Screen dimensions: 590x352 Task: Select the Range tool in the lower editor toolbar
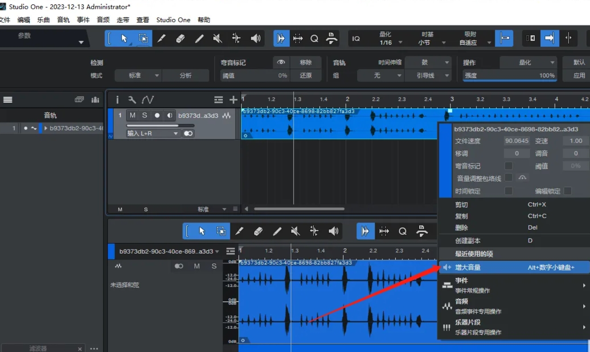pyautogui.click(x=221, y=231)
